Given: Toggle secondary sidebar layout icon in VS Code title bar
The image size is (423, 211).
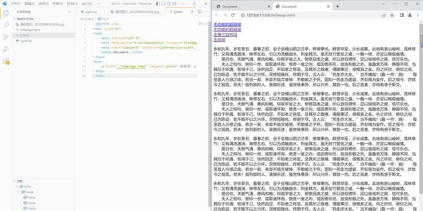Looking at the screenshot, I should 170,4.
